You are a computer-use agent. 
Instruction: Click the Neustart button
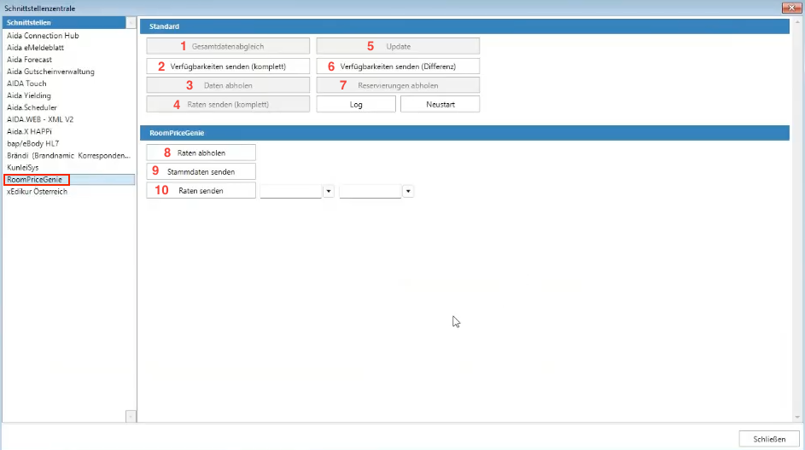(x=440, y=104)
